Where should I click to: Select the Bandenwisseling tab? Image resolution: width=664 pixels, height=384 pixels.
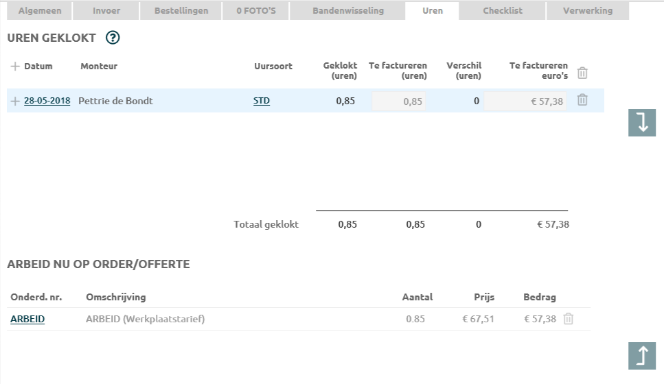pos(347,11)
